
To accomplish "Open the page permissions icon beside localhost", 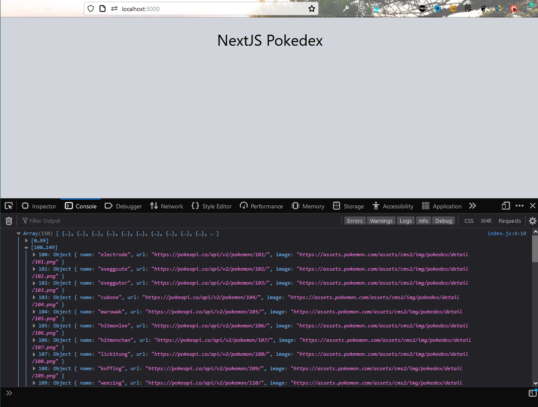I will coord(114,8).
